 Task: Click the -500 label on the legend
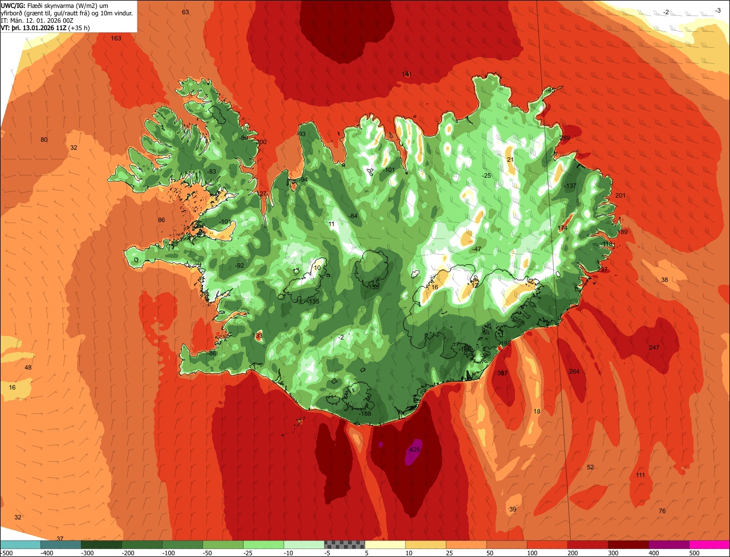(7, 552)
